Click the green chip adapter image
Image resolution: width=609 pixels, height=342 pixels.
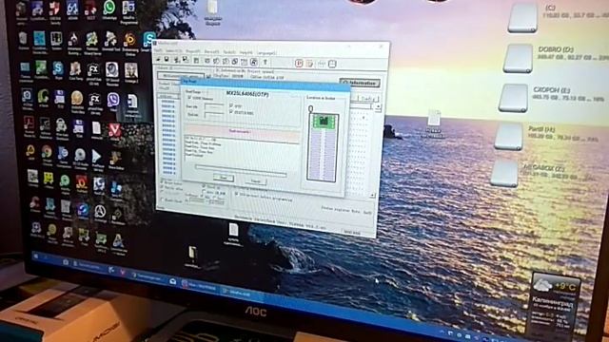(323, 122)
